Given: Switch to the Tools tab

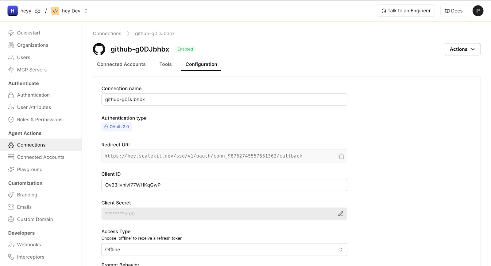Looking at the screenshot, I should pyautogui.click(x=165, y=64).
